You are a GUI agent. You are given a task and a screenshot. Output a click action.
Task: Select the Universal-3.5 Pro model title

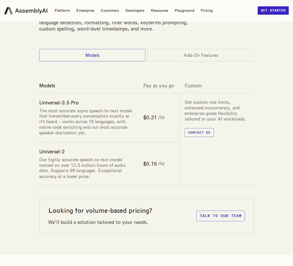59,103
